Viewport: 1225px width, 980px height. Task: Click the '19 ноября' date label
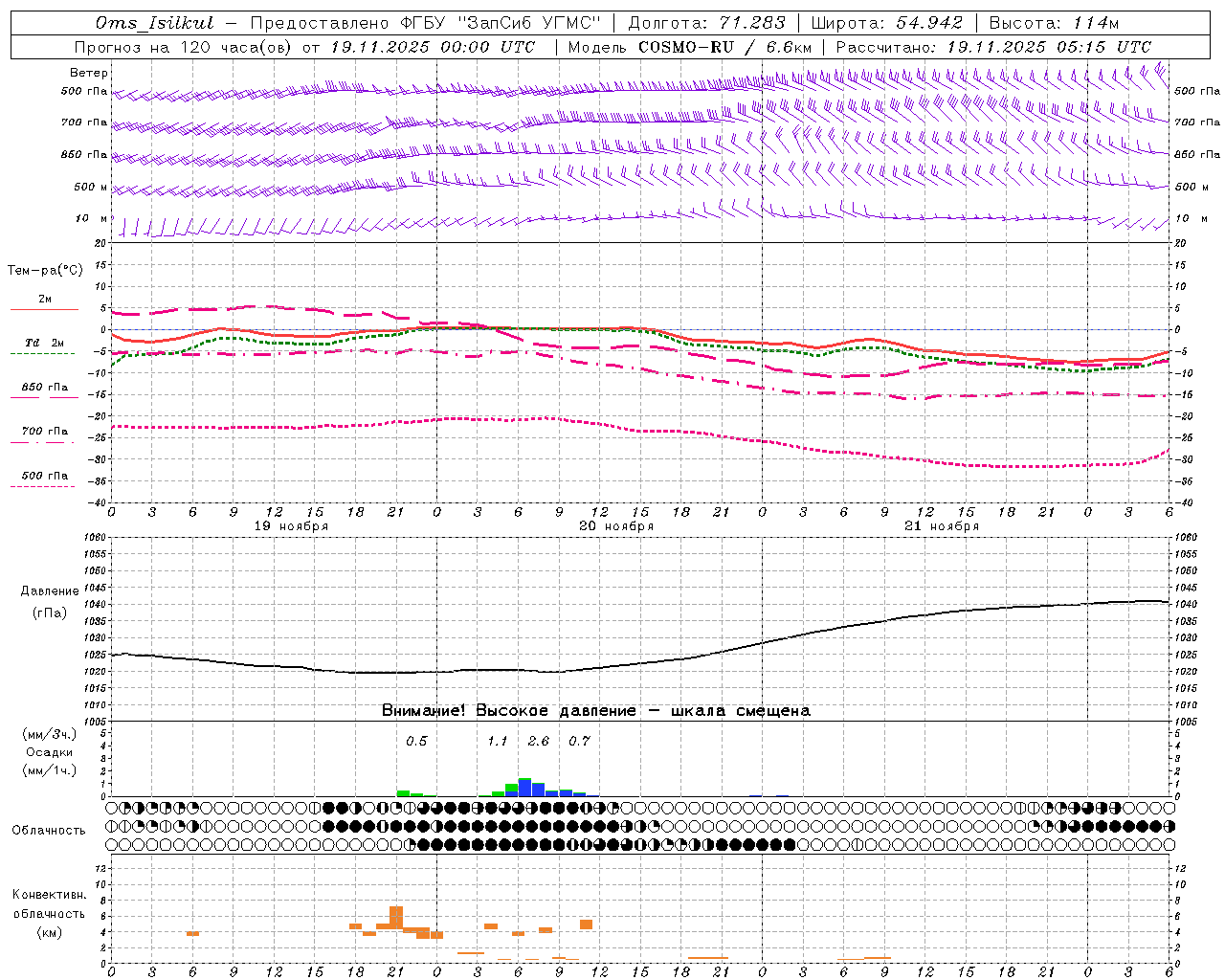click(291, 526)
